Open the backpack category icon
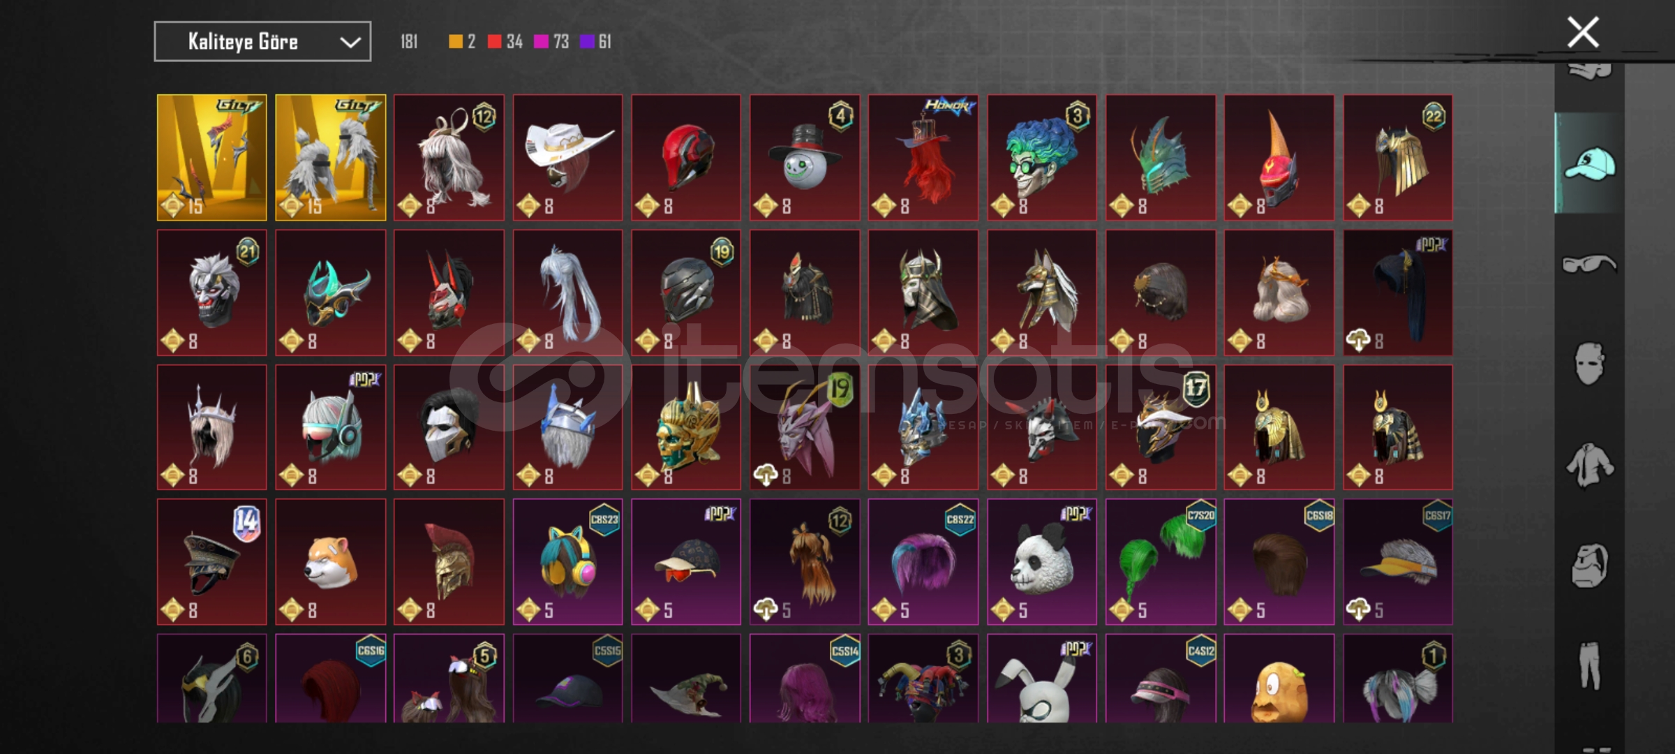Screen dimensions: 1675x754 pos(1589,565)
